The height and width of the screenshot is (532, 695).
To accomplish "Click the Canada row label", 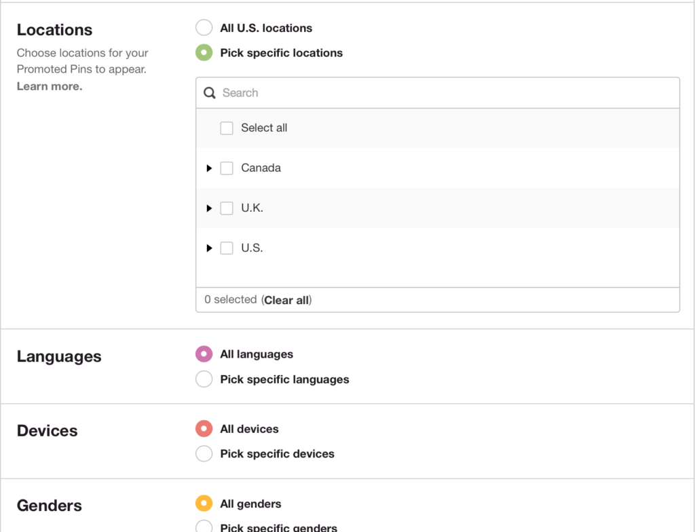I will click(x=261, y=168).
